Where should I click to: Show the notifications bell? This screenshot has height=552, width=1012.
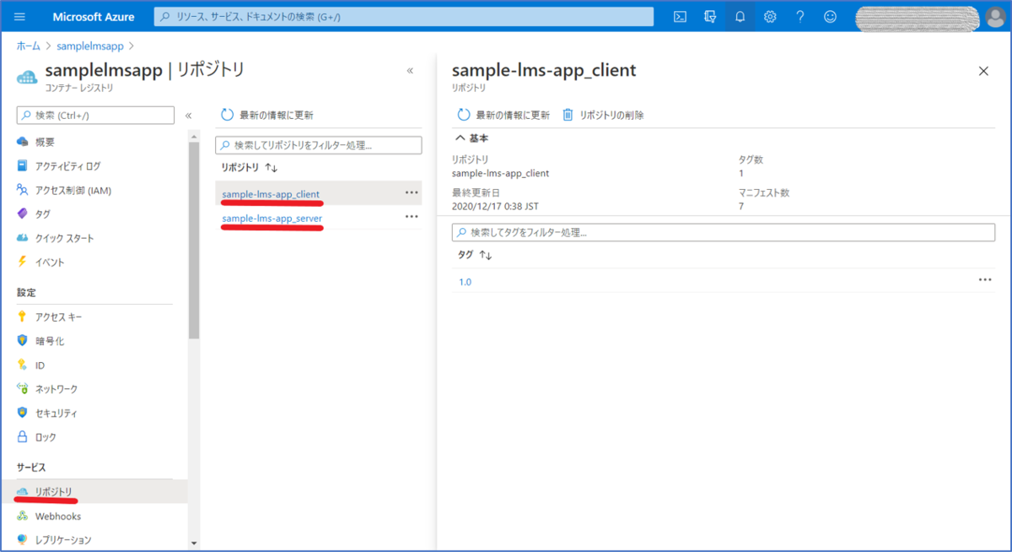[740, 17]
